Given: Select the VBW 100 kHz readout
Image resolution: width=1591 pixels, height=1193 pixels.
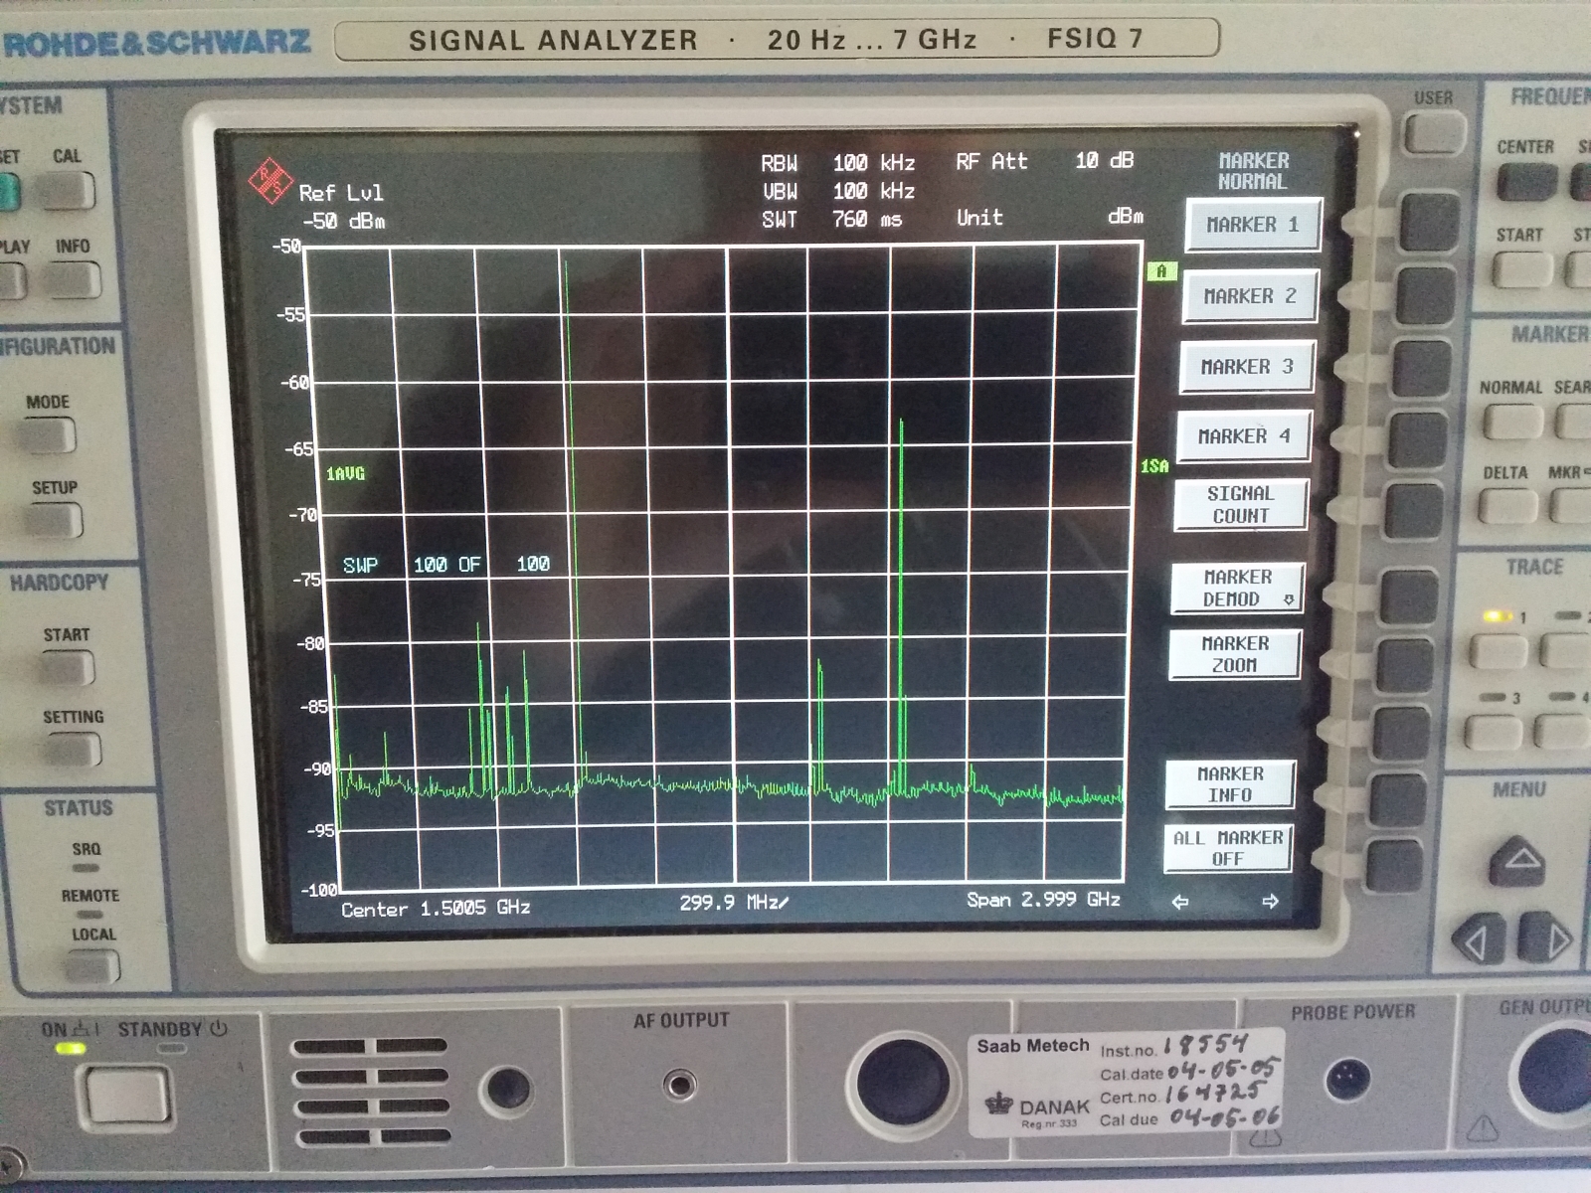Looking at the screenshot, I should tap(838, 191).
